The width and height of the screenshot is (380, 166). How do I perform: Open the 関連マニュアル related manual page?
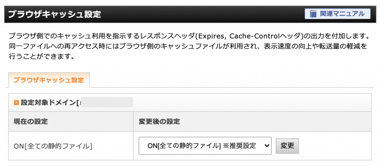pos(338,14)
